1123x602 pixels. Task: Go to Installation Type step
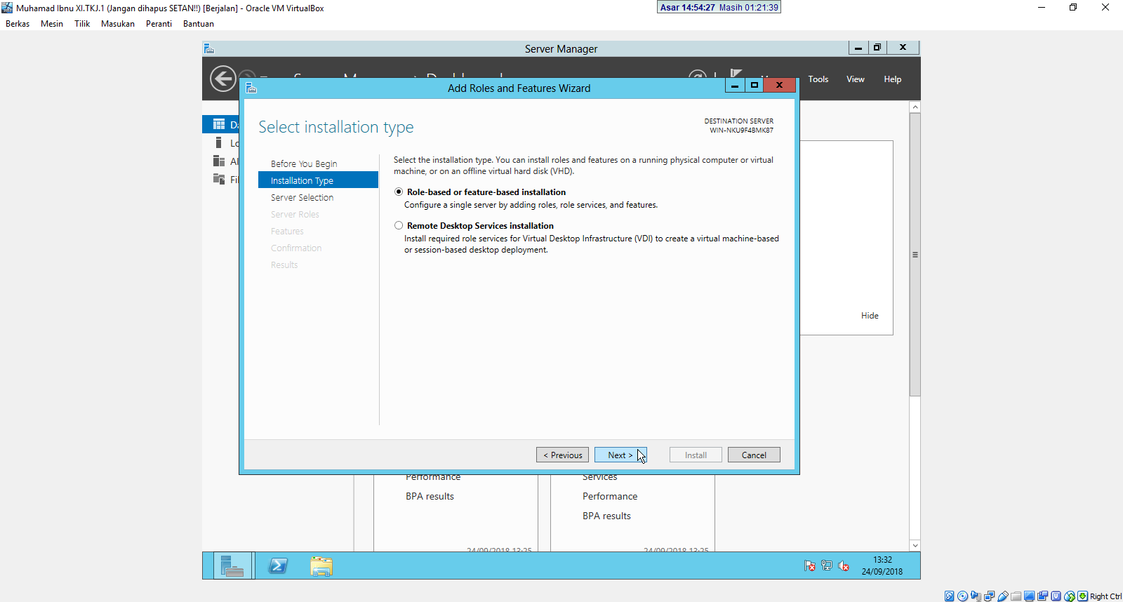click(x=318, y=180)
